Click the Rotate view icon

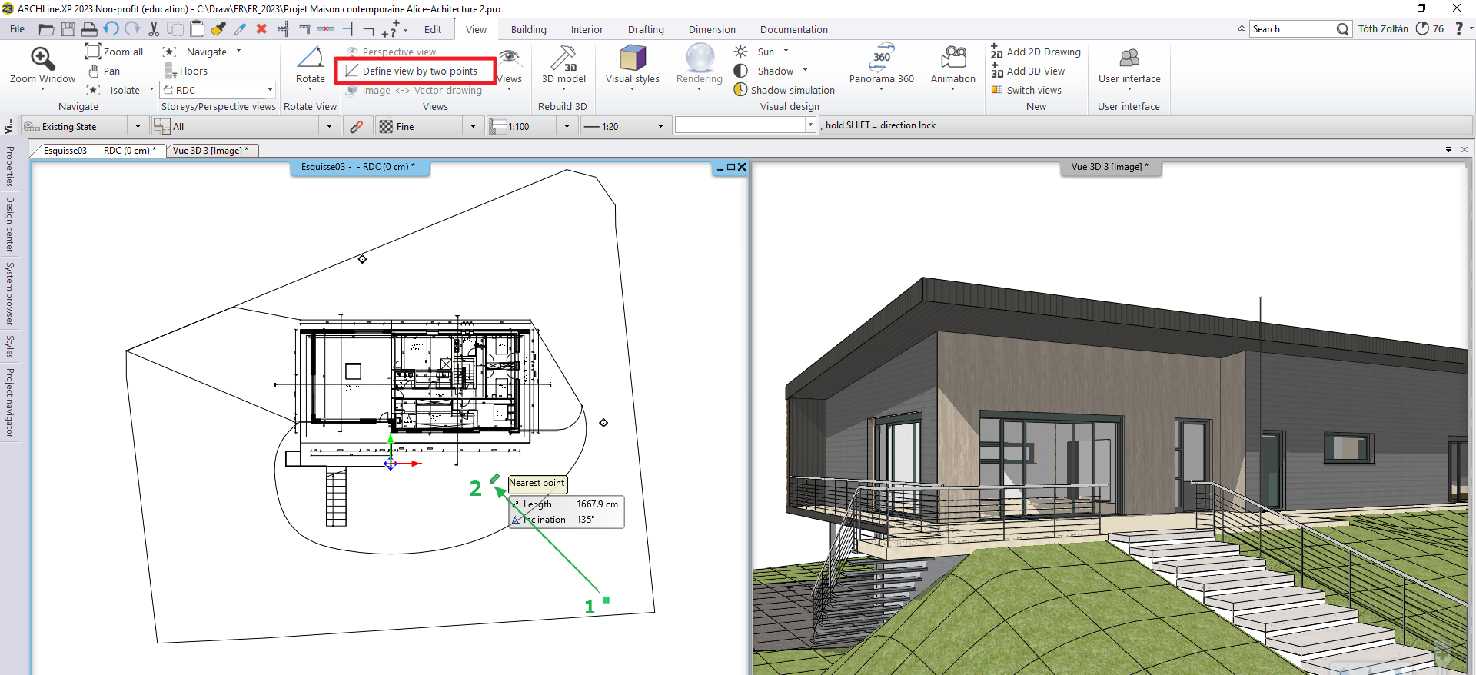[311, 58]
